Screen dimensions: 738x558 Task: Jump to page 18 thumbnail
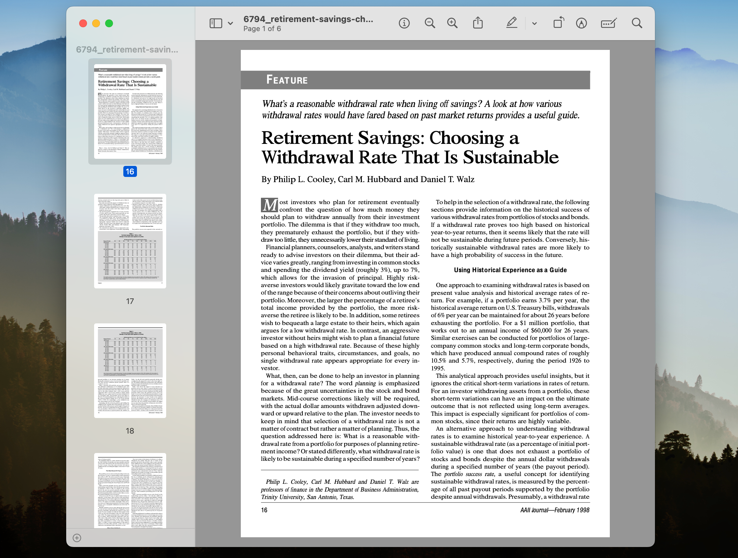click(130, 370)
